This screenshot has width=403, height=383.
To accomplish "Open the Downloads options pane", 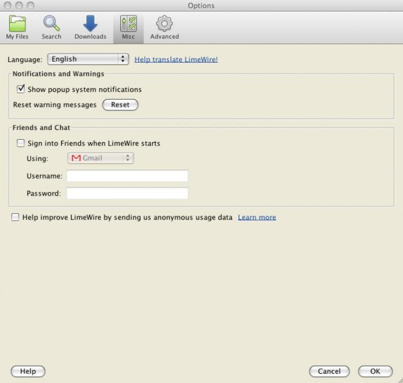I will 90,27.
